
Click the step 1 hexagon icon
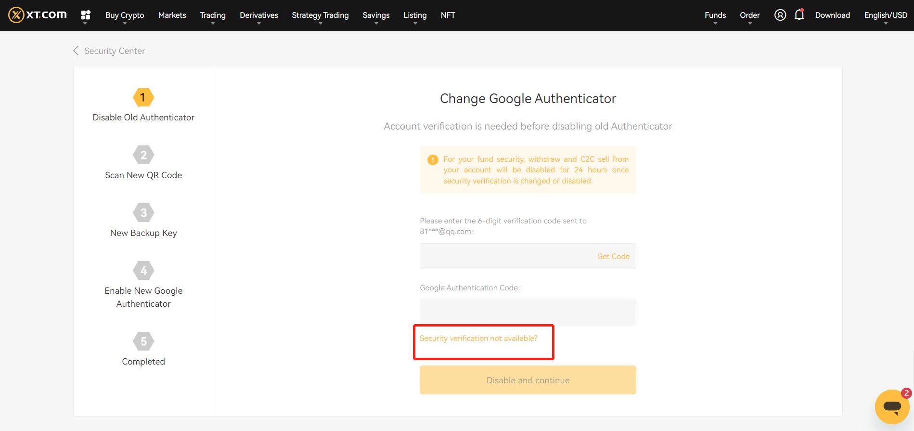pos(143,98)
